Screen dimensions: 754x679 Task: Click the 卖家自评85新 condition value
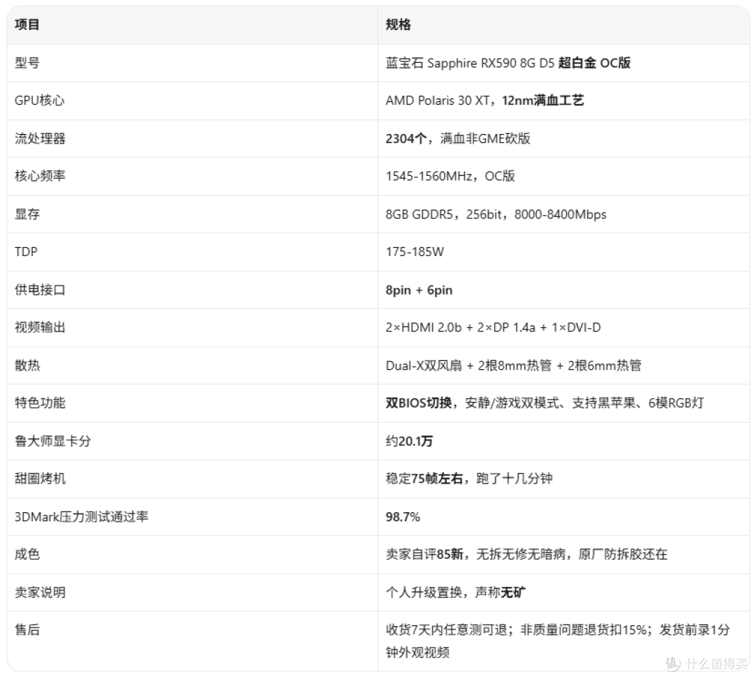click(526, 554)
